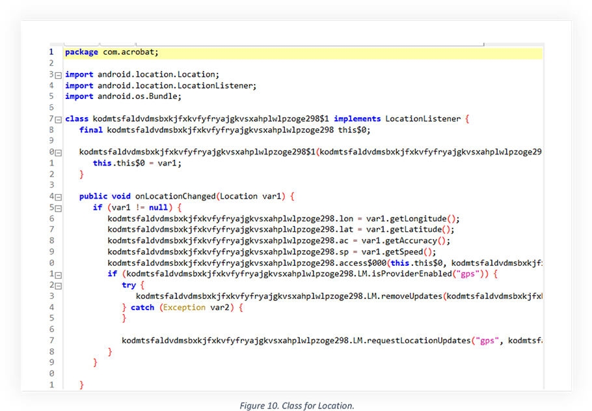Click the '.sp' field assignment
Screen dimensions: 592x411
pyautogui.click(x=342, y=252)
